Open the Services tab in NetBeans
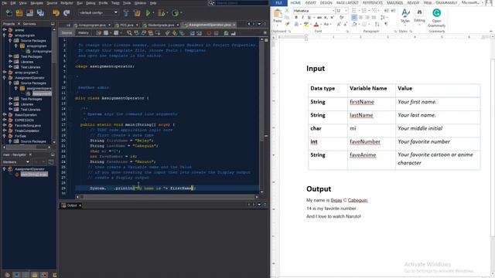 click(x=29, y=24)
